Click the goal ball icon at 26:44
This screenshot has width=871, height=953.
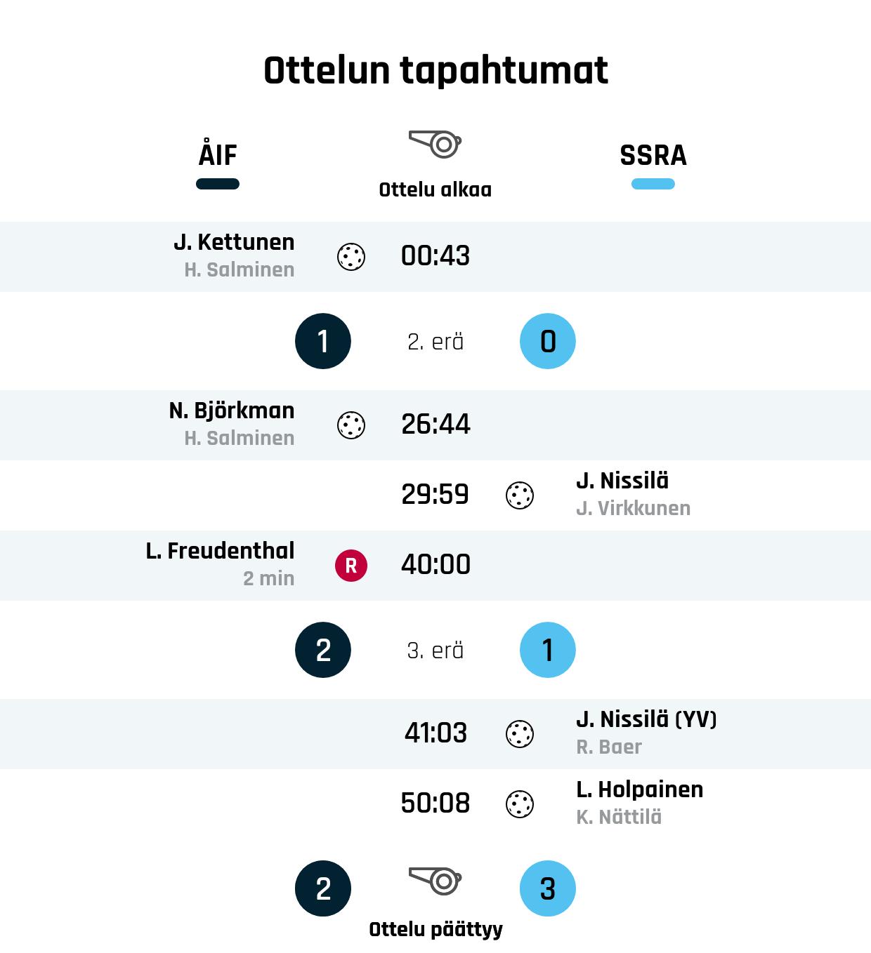pyautogui.click(x=351, y=425)
